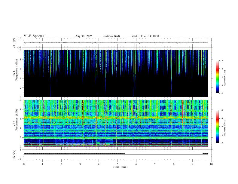Click the '-3' value on ch.1 colorbar
This screenshot has height=184, width=238.
tap(221, 60)
